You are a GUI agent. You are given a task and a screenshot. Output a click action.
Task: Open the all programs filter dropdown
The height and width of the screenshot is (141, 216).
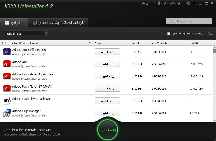click(27, 33)
